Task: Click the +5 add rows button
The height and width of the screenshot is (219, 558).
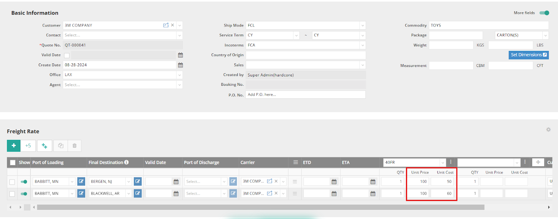Action: (x=28, y=146)
